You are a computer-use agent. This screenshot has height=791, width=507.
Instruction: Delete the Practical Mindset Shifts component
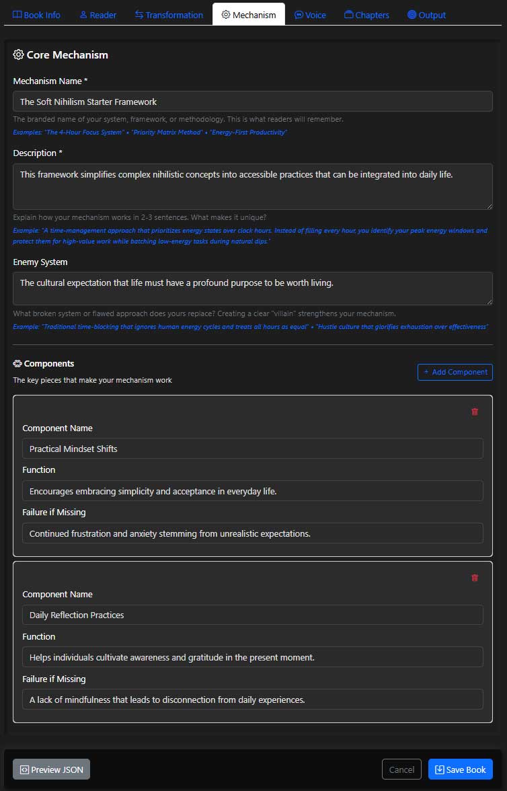pyautogui.click(x=475, y=412)
